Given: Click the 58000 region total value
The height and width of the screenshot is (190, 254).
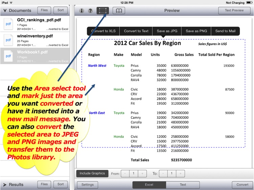Looking at the screenshot, I should click(230, 137).
